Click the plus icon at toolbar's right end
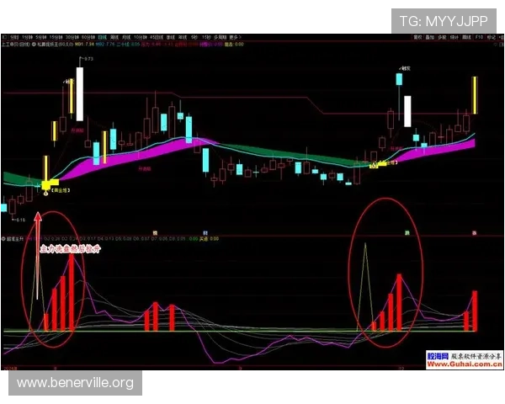Screen dimensions: 505x404 (501, 38)
